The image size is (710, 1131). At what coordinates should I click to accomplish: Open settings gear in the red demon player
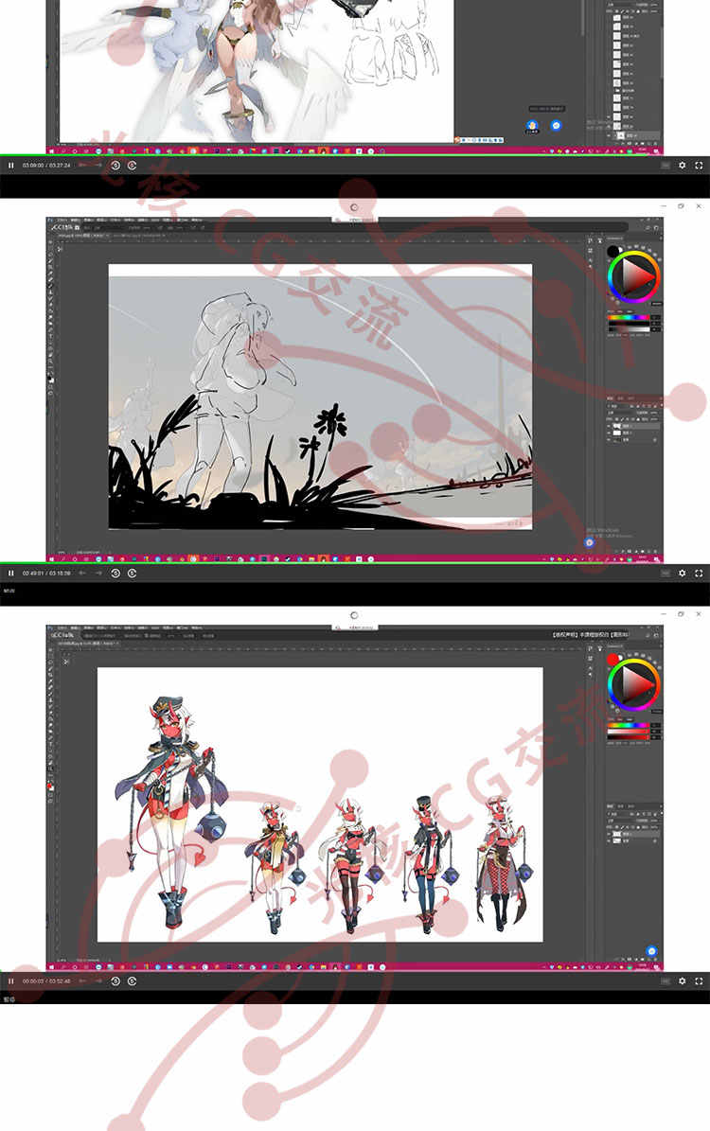pyautogui.click(x=683, y=981)
